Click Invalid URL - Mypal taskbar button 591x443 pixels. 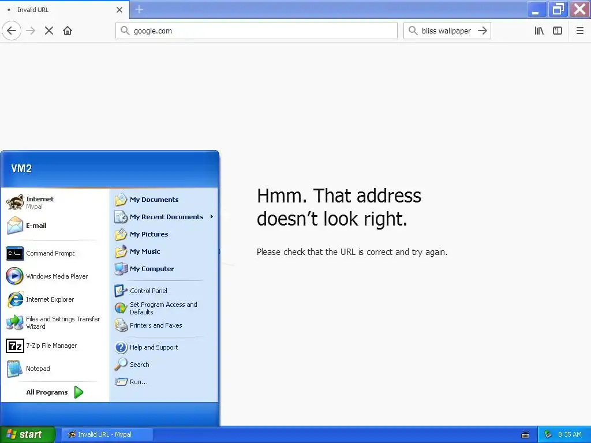pos(107,434)
